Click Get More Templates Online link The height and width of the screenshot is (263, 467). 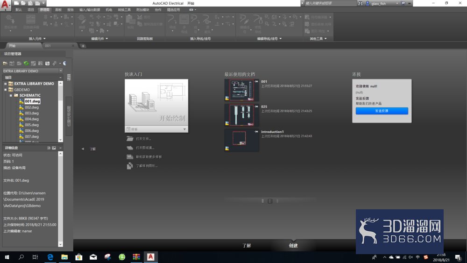point(149,156)
